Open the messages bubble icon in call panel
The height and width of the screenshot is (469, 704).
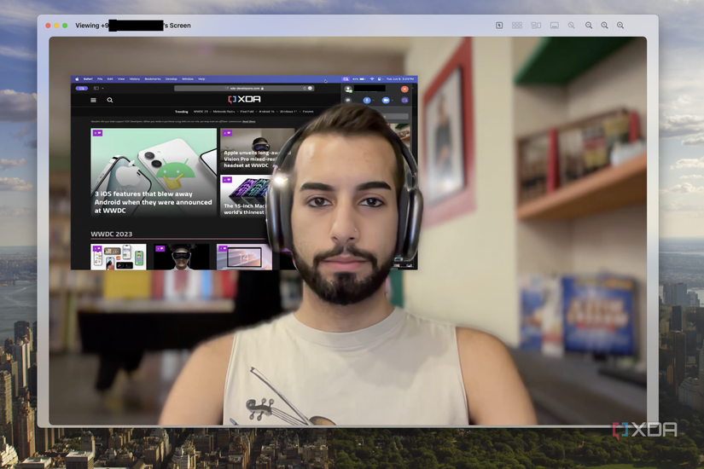tap(348, 100)
